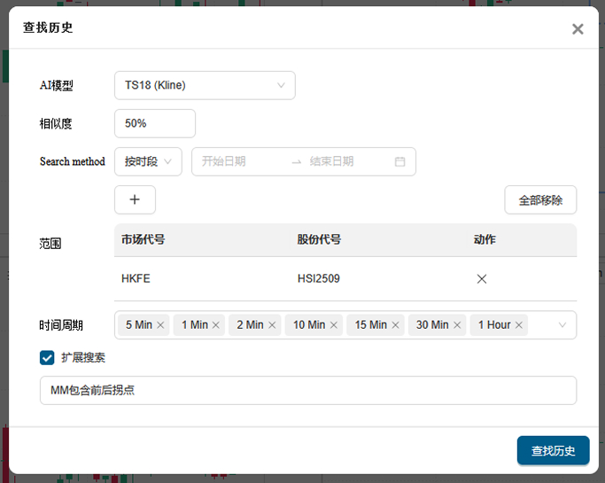Click the 查找历史 search button
The width and height of the screenshot is (605, 483).
click(553, 450)
